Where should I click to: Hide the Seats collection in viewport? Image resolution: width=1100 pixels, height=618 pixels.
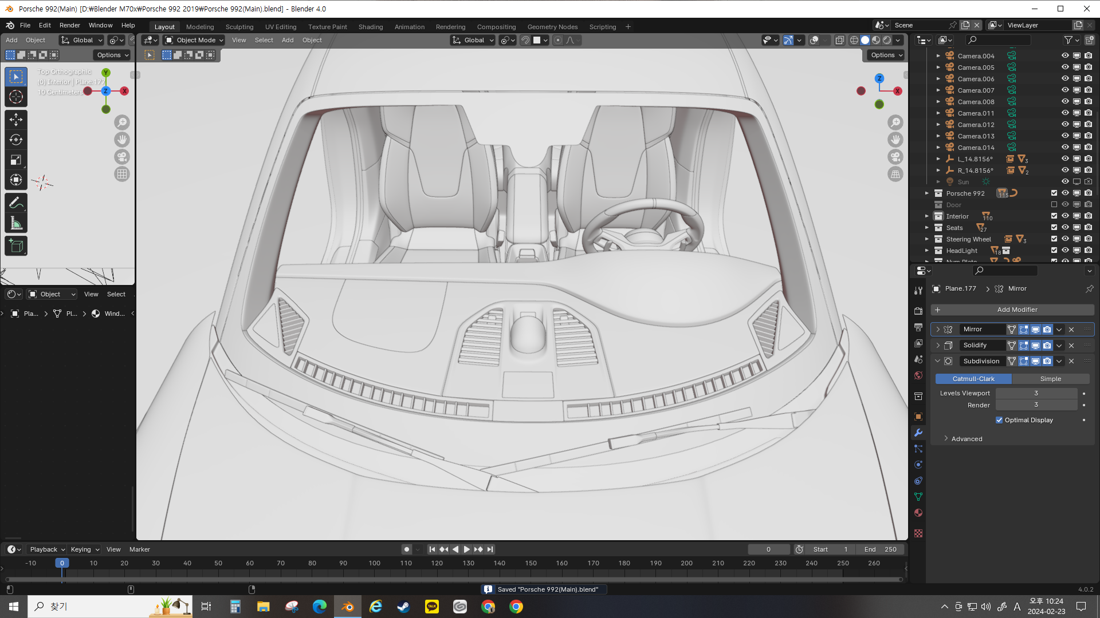tap(1065, 228)
